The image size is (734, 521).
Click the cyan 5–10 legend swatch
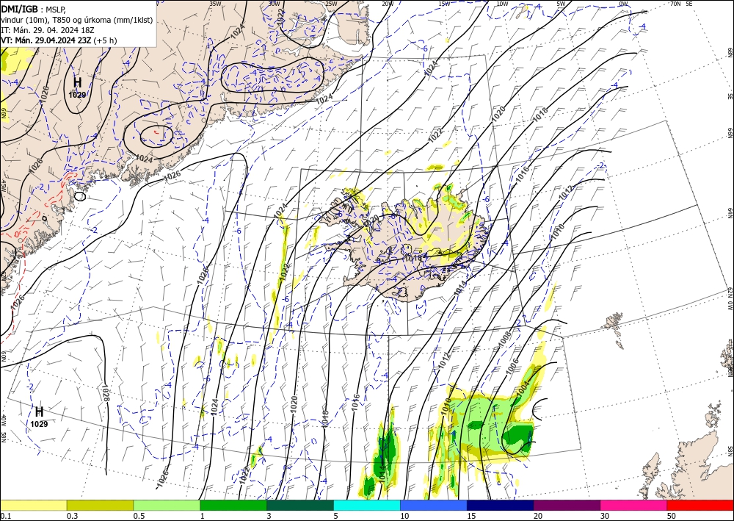(367, 505)
